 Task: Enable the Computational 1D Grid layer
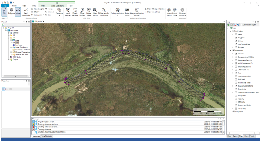click(236, 57)
